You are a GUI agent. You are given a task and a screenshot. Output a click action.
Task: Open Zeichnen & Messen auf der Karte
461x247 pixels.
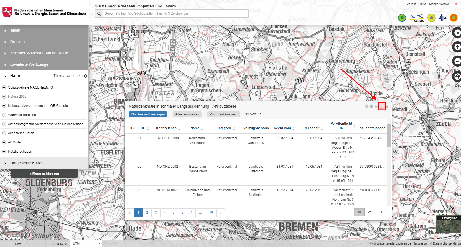[44, 53]
